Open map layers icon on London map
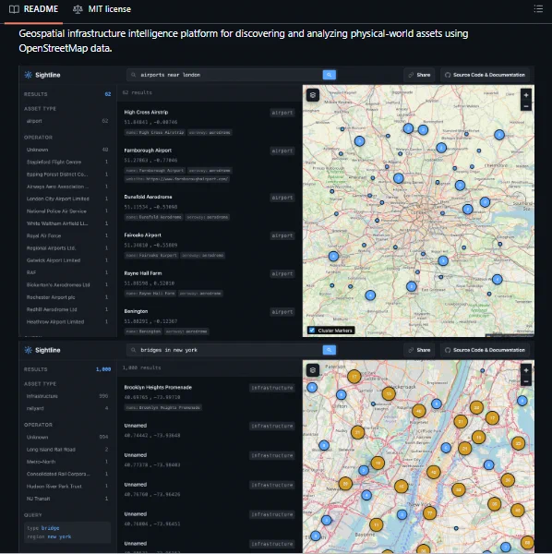The width and height of the screenshot is (552, 554). 313,95
